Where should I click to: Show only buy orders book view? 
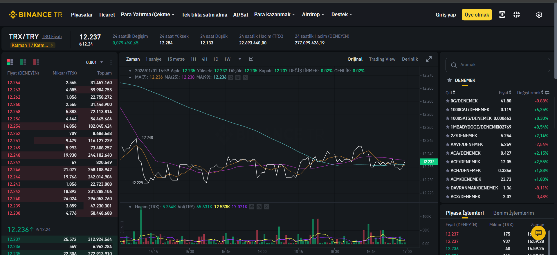point(23,62)
